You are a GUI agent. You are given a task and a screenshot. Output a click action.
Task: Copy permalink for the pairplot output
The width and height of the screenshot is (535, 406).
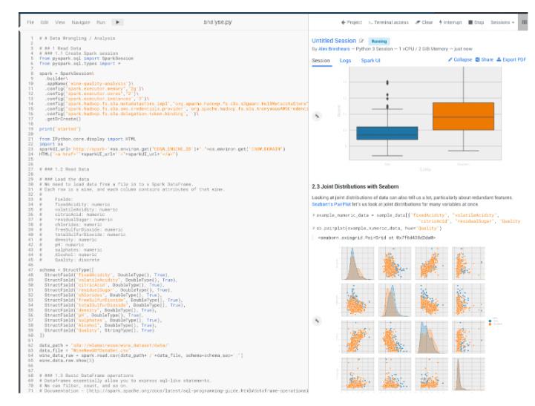(317, 321)
